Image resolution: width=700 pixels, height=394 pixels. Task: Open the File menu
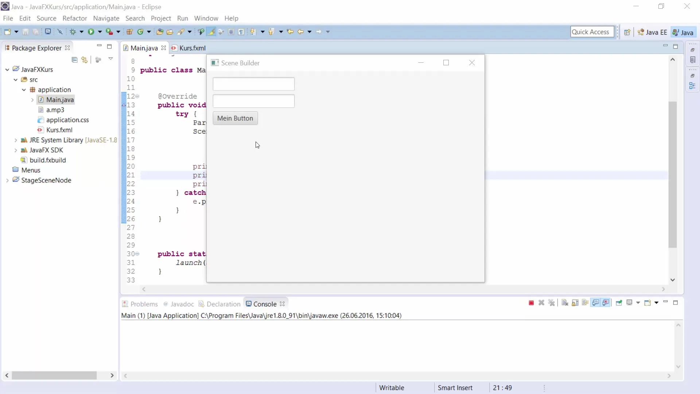[8, 18]
